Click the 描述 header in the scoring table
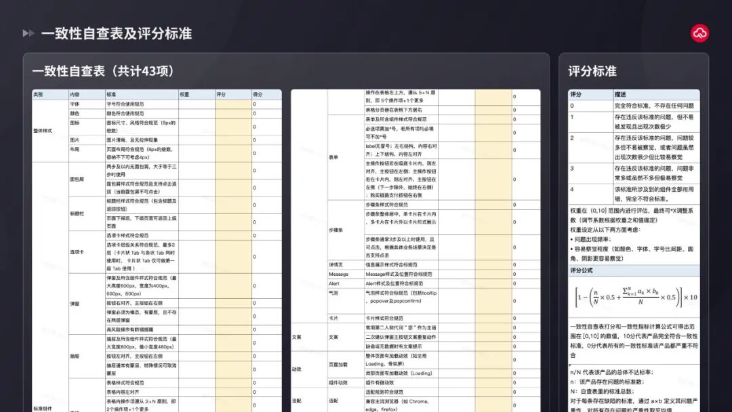Screen dimensions: 732x412 point(656,94)
